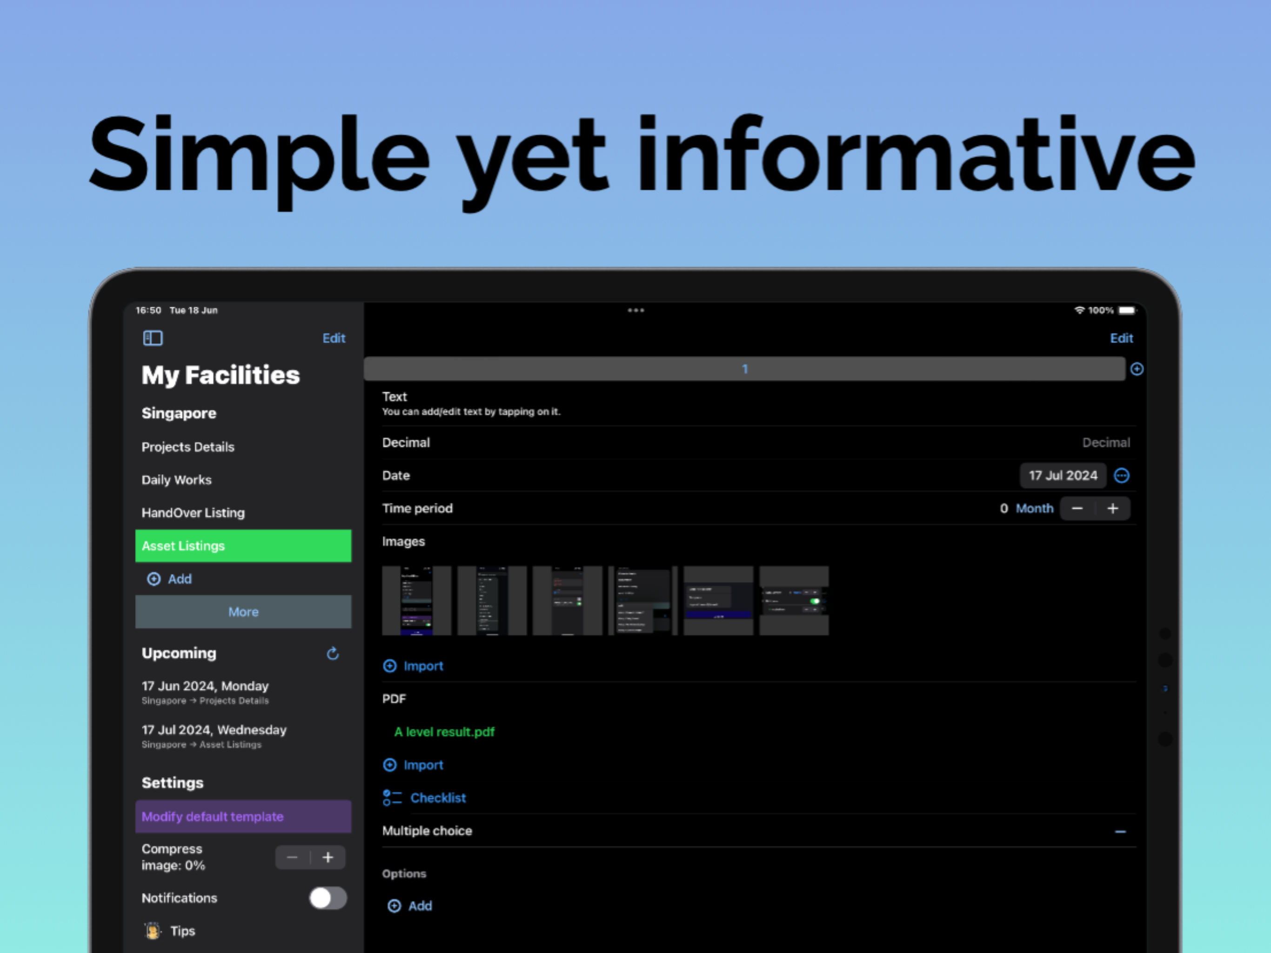This screenshot has width=1271, height=953.
Task: Tap Singapore → Projects Details subtitle
Action: [x=205, y=701]
